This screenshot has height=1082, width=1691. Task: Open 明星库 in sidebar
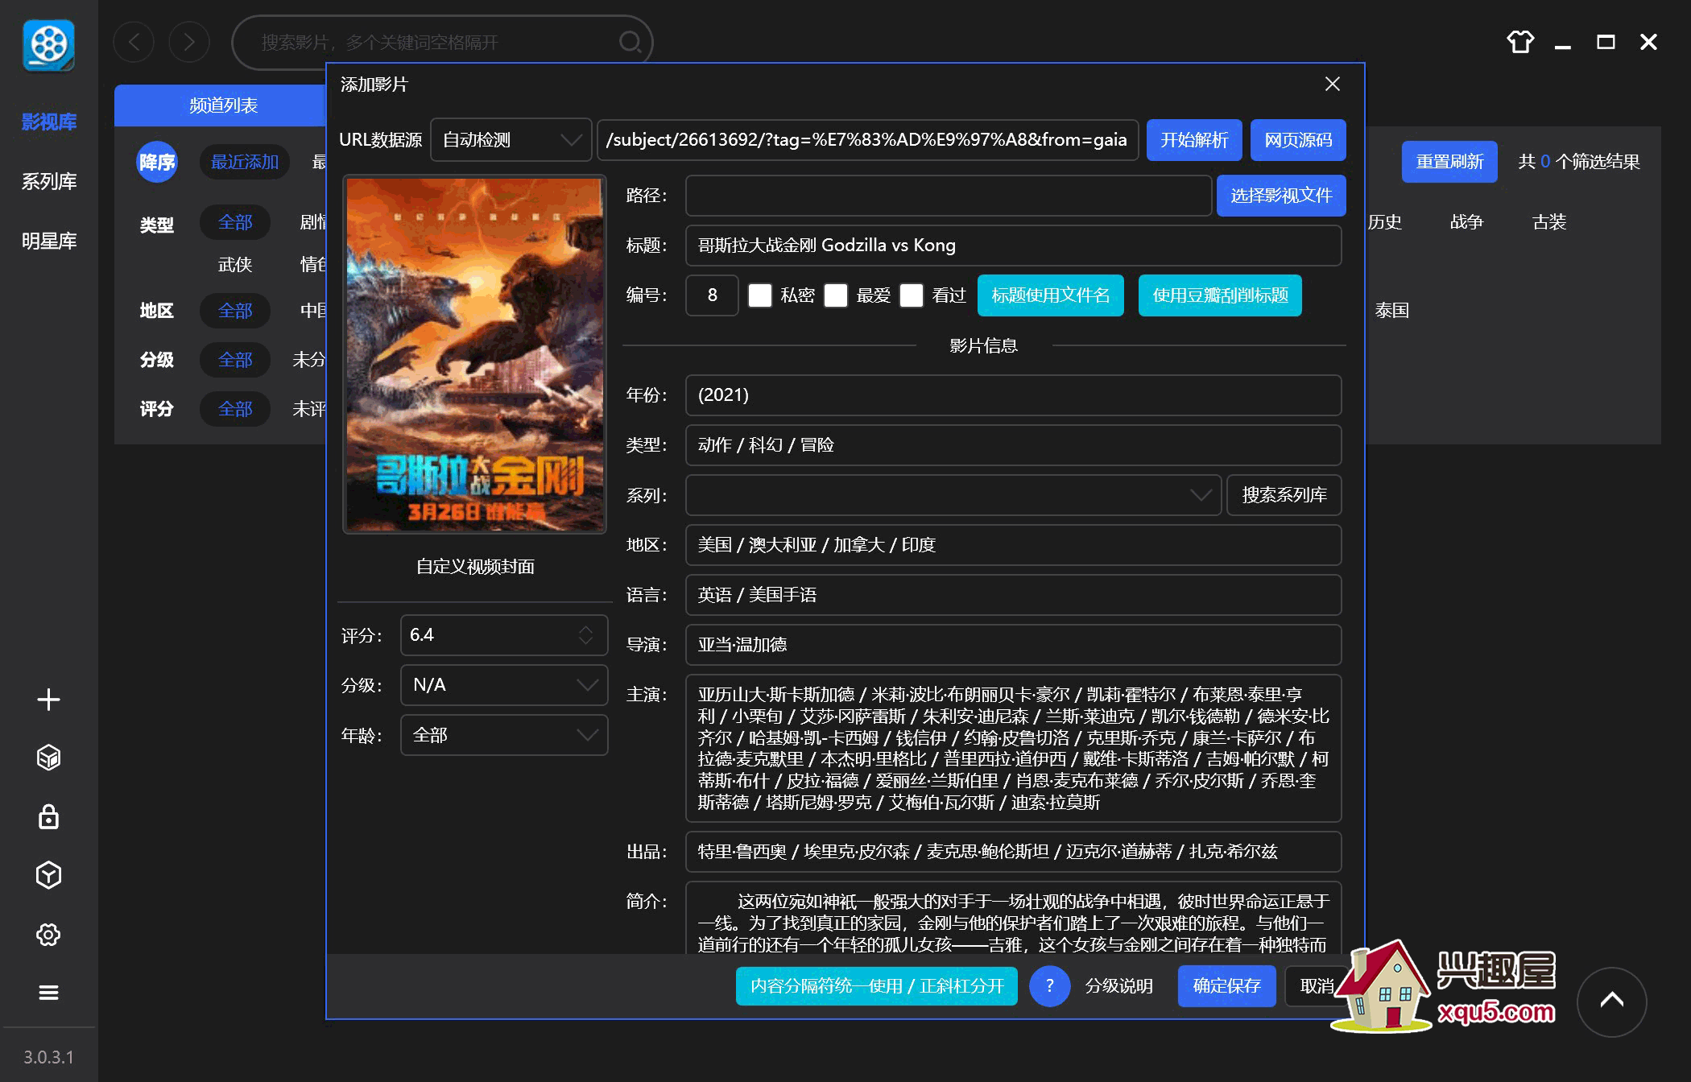49,241
